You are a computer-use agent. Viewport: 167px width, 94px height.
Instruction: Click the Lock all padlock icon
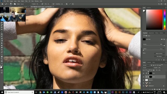pos(154,70)
